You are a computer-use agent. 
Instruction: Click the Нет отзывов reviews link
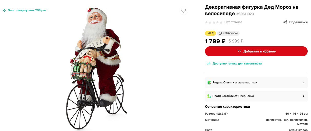233,22
